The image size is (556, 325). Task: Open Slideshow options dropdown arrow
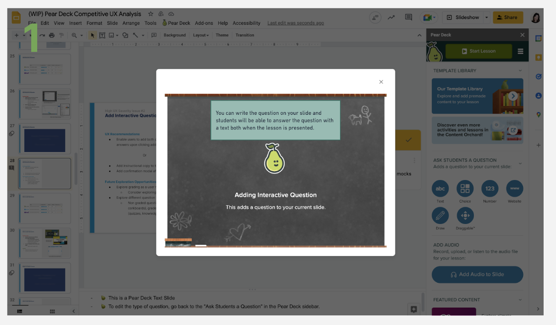[486, 17]
